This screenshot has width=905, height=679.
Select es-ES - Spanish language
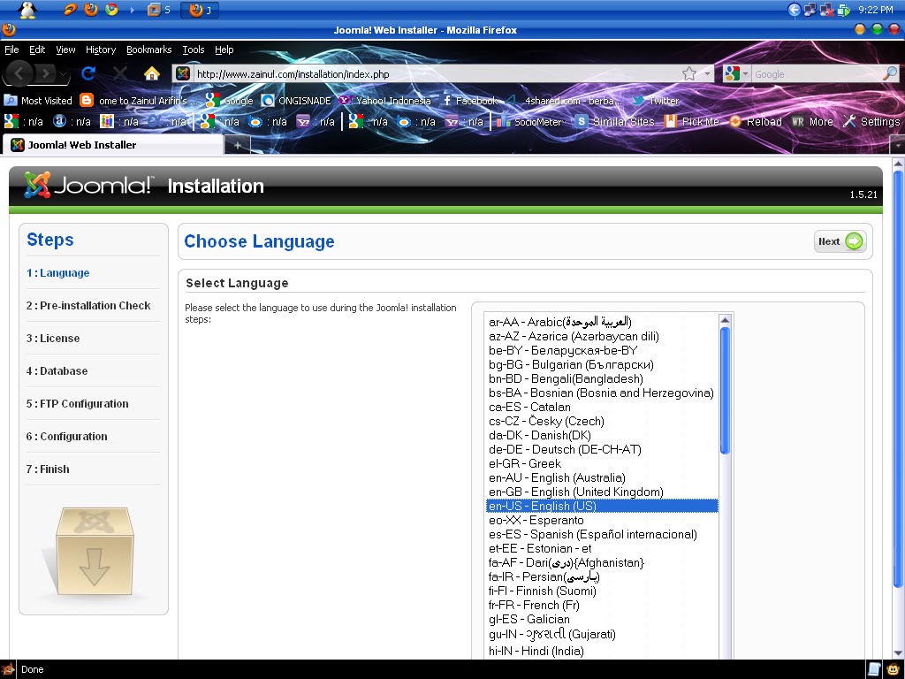[602, 534]
